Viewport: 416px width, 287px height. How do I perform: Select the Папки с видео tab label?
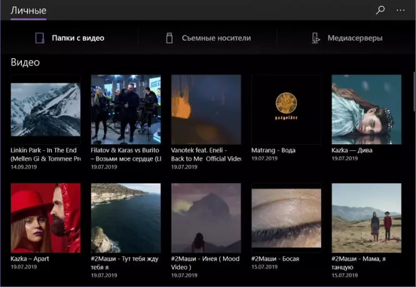(78, 38)
